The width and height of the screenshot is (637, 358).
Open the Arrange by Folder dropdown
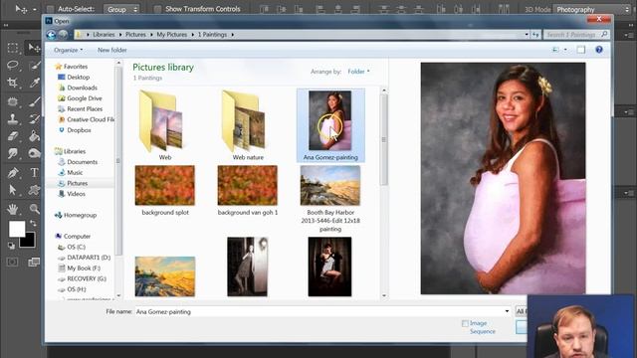pyautogui.click(x=358, y=72)
